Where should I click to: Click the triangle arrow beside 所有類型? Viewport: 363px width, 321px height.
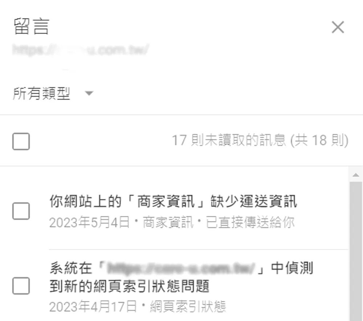point(89,93)
